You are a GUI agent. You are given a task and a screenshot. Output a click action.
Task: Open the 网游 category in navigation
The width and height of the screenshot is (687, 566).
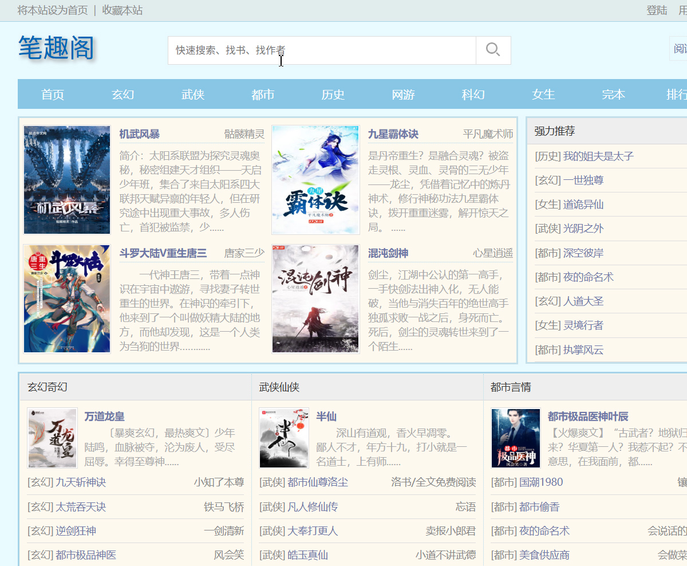point(403,95)
